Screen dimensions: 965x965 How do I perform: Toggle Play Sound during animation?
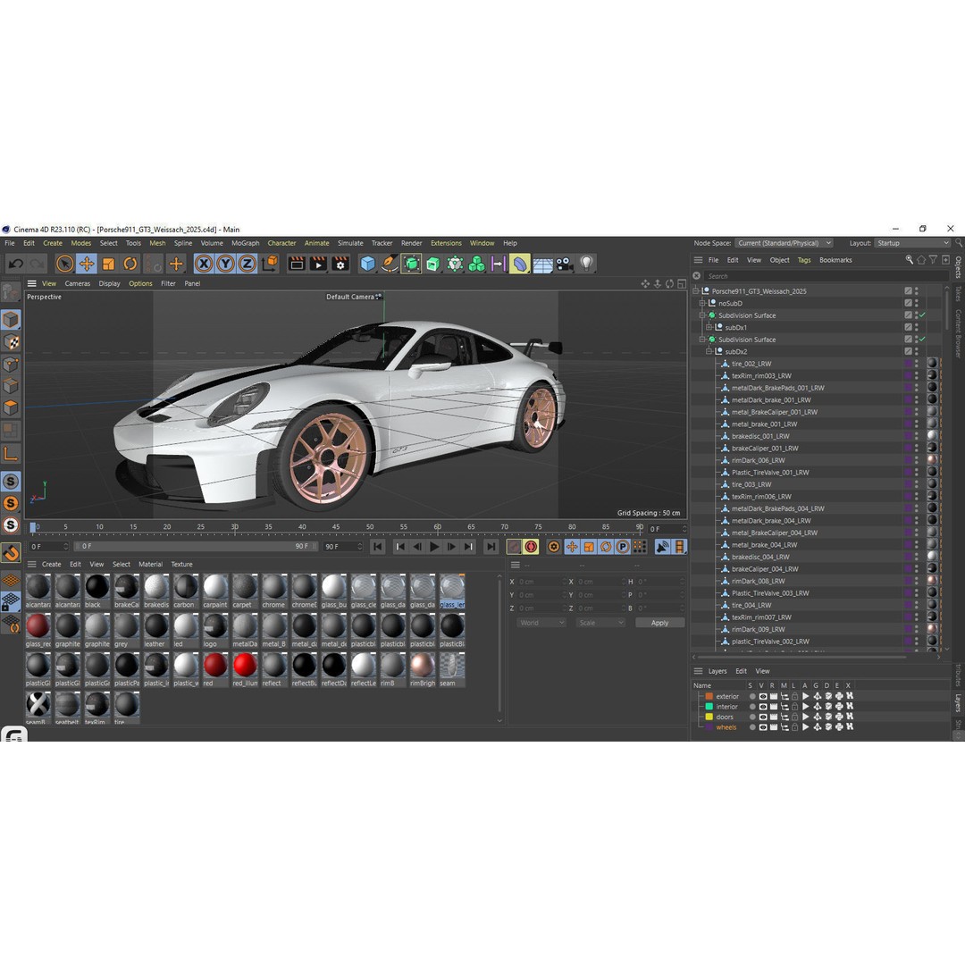663,547
